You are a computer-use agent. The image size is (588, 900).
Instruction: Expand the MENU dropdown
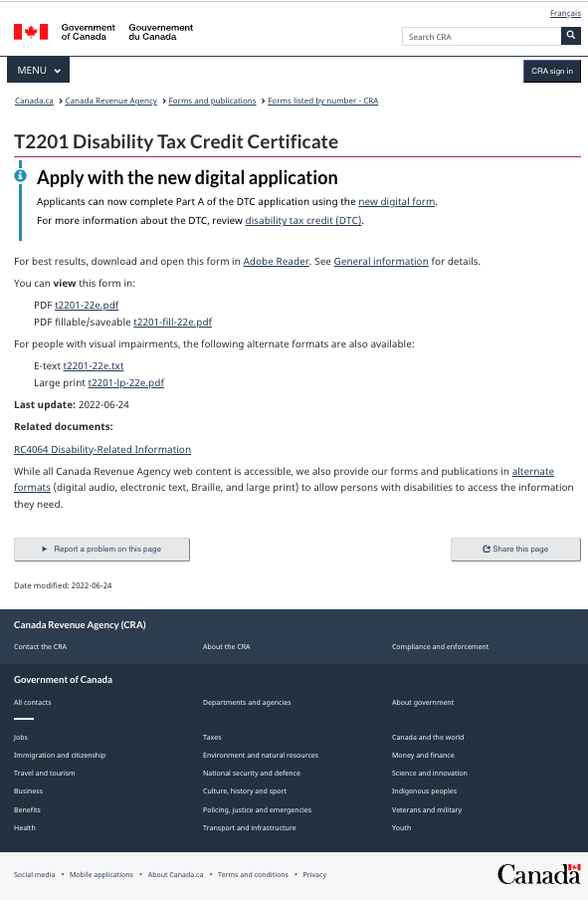[x=38, y=70]
